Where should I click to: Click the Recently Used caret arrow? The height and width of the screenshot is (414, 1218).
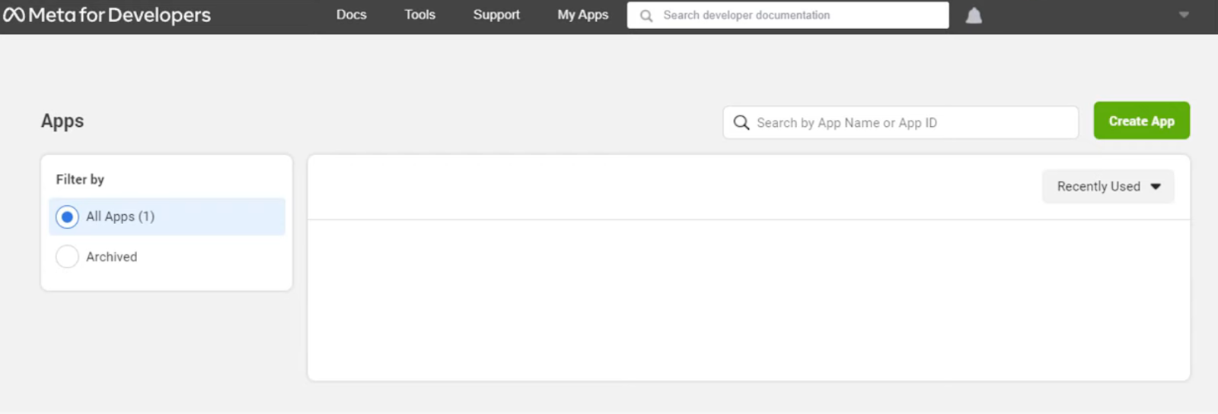(x=1156, y=187)
